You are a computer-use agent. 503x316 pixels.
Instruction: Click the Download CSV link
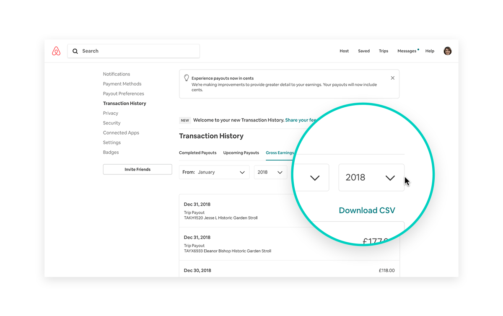tap(367, 210)
